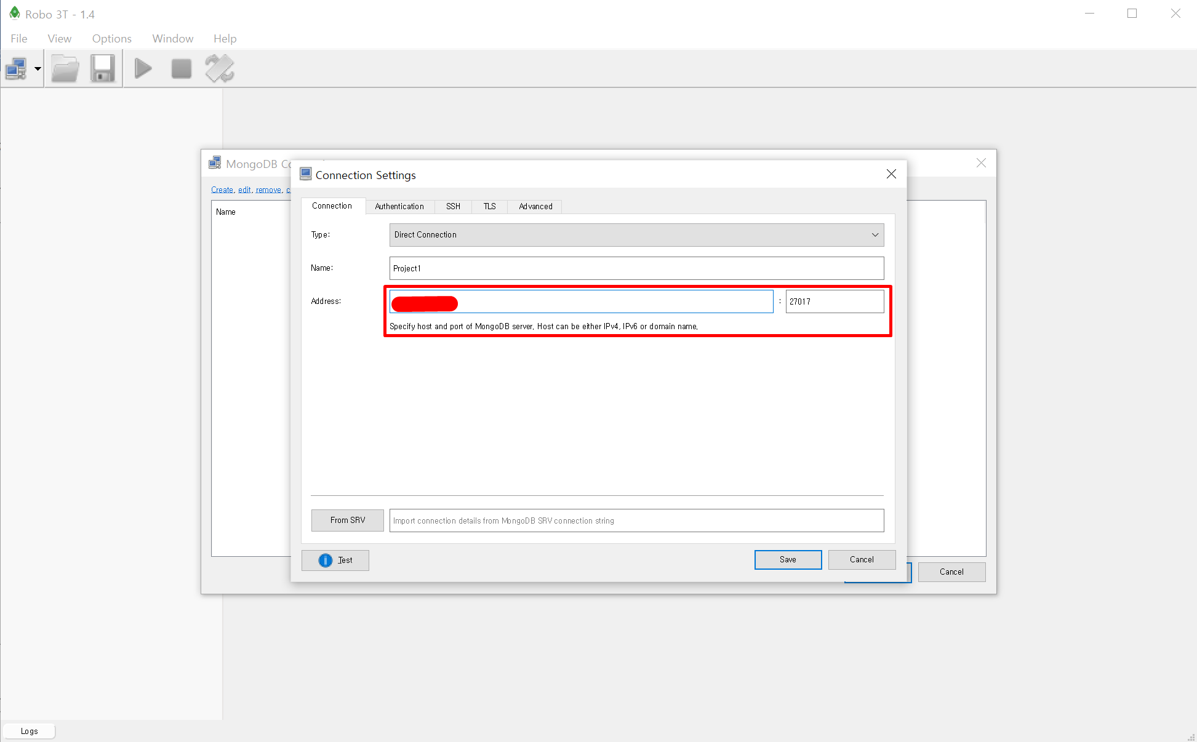Open the TLS tab
Image resolution: width=1197 pixels, height=742 pixels.
489,206
